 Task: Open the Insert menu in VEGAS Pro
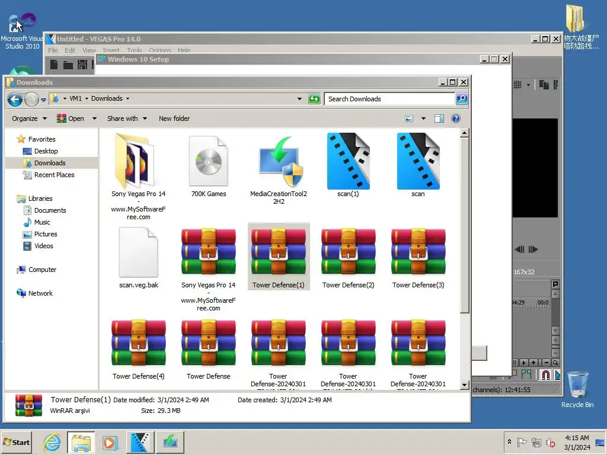tap(111, 50)
